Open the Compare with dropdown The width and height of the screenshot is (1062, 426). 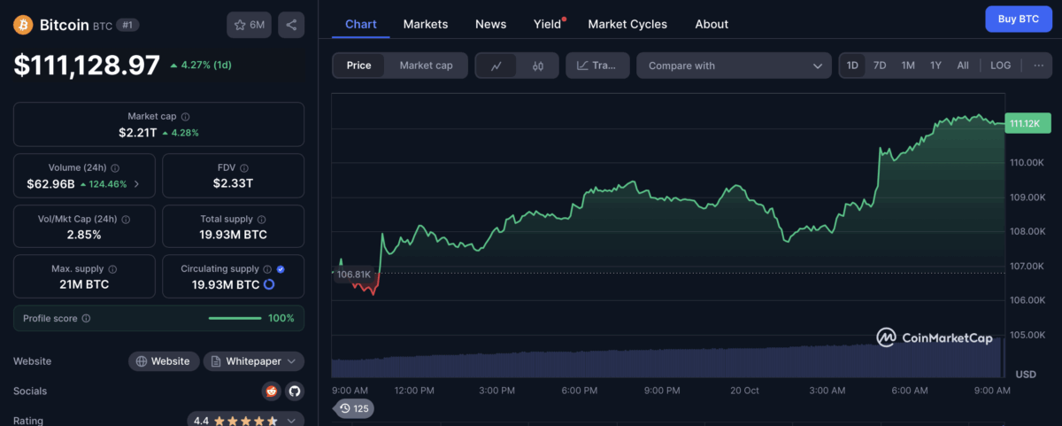point(734,66)
